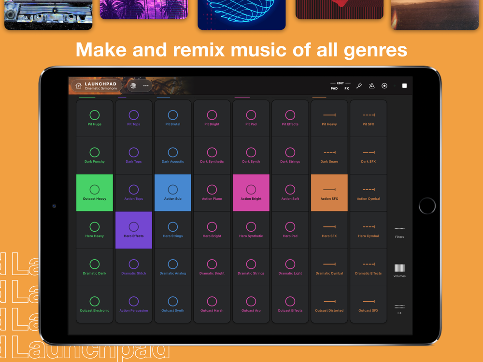Screen dimensions: 483x362
Task: Tap the Dark Punchy pad
Action: (95, 155)
